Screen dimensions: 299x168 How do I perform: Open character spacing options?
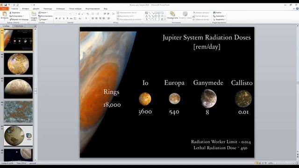point(75,19)
